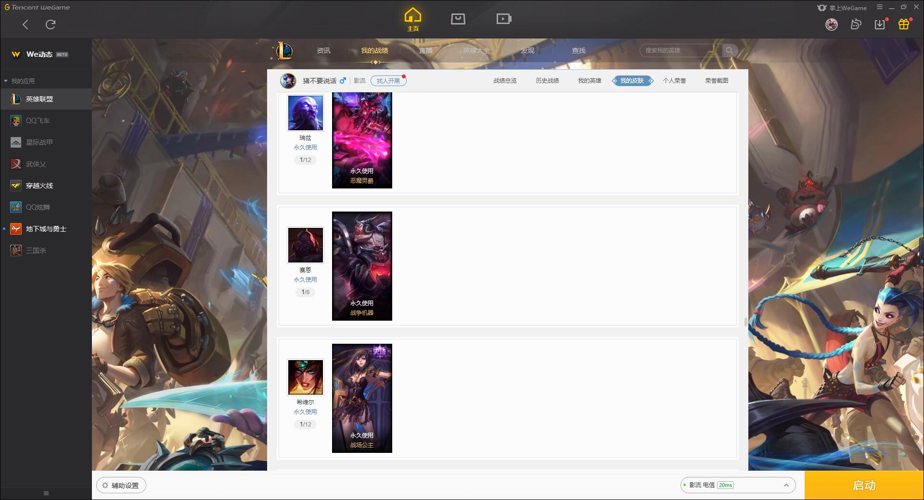Open 辅助设置 settings button
924x500 pixels.
tap(121, 486)
